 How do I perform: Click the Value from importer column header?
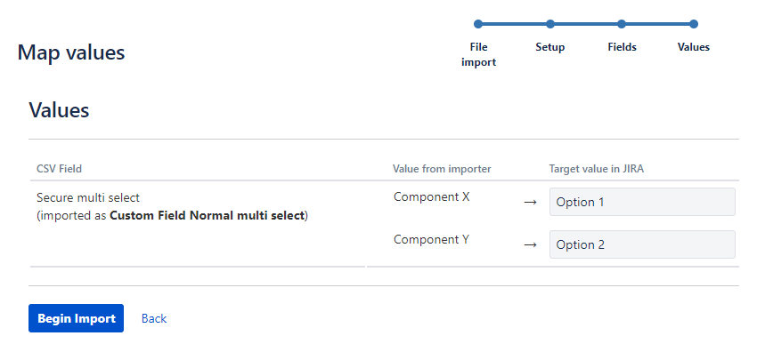tap(442, 169)
